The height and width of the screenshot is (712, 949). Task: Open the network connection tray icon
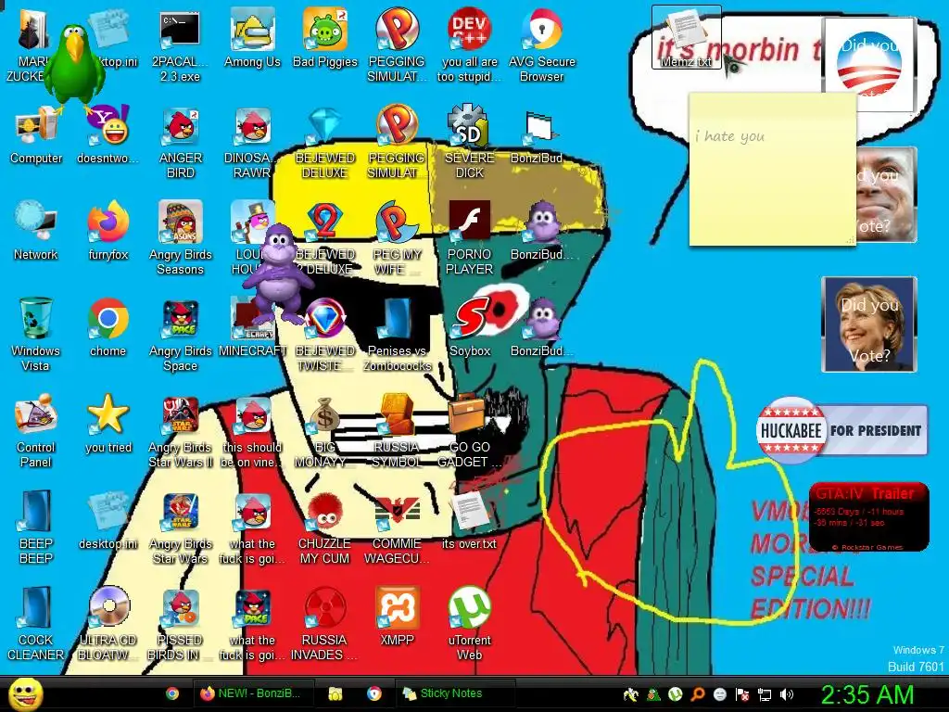coord(765,694)
